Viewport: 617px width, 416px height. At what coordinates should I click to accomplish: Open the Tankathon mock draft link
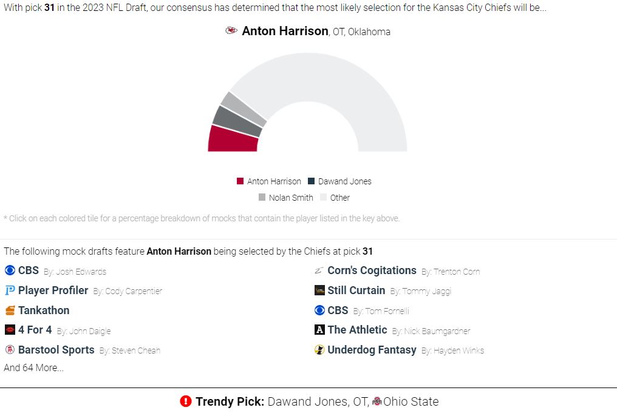pyautogui.click(x=44, y=310)
